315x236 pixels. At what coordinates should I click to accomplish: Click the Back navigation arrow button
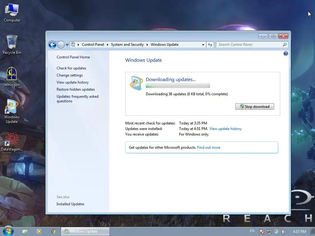[x=52, y=45]
